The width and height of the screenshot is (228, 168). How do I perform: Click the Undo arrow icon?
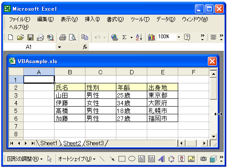pos(97,37)
